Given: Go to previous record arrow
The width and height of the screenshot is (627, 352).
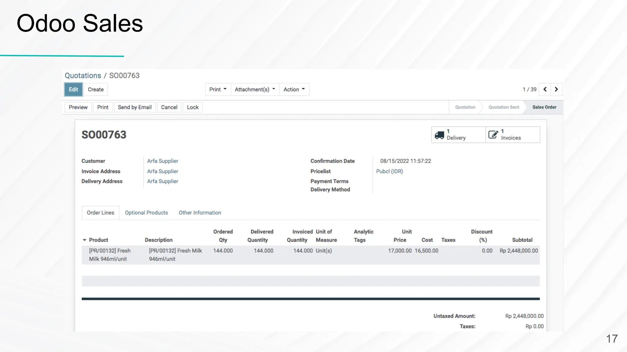Looking at the screenshot, I should point(545,90).
